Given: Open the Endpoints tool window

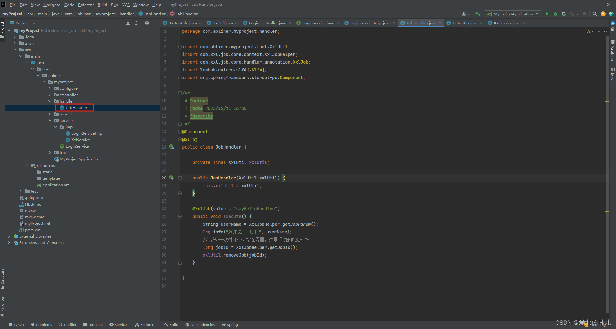Looking at the screenshot, I should click(x=146, y=325).
